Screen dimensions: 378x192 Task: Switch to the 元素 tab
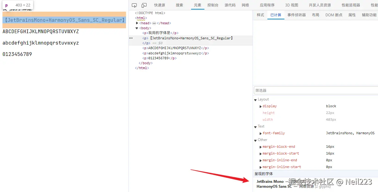[198, 5]
